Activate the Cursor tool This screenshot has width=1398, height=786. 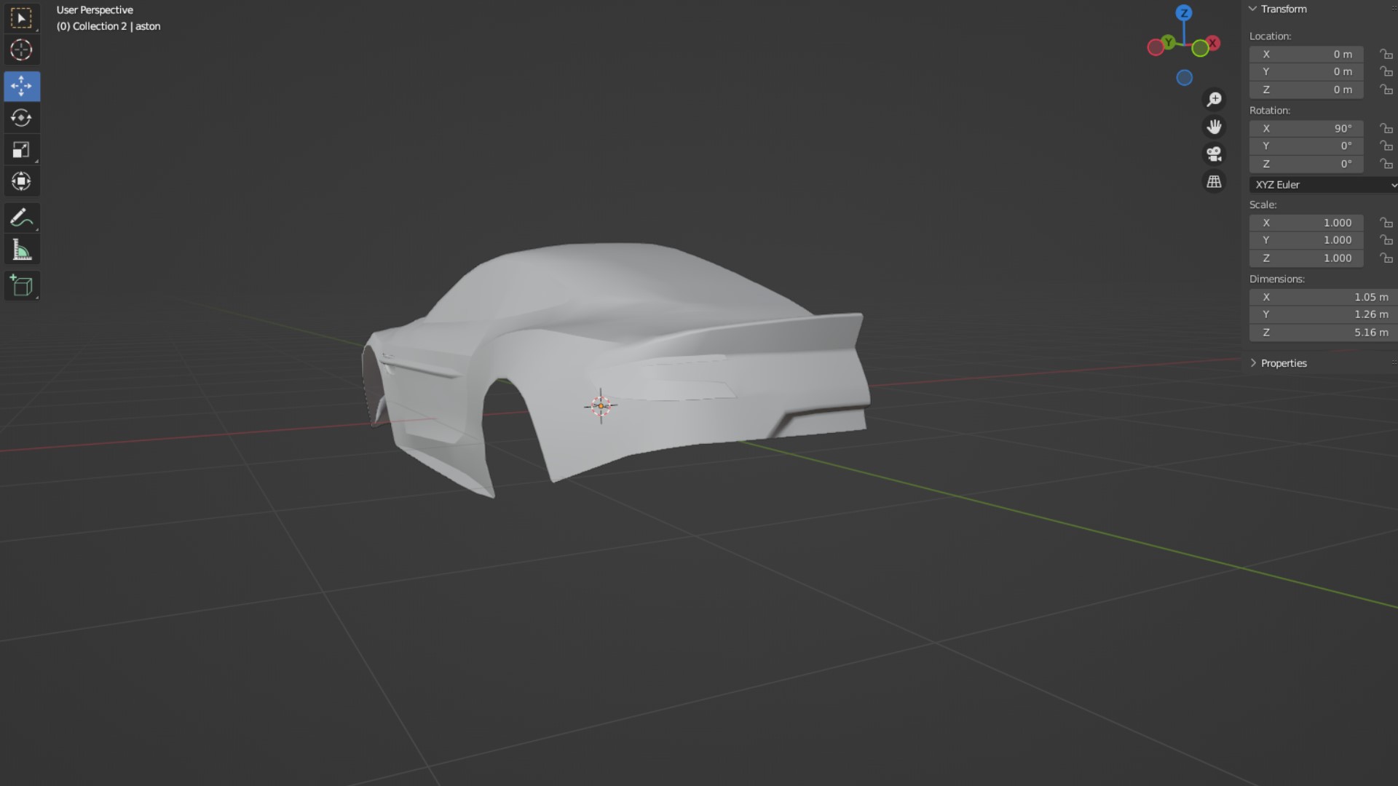tap(21, 50)
